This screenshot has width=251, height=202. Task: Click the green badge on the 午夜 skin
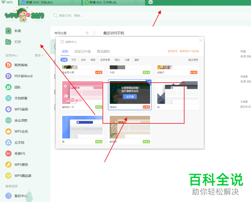tap(146, 72)
